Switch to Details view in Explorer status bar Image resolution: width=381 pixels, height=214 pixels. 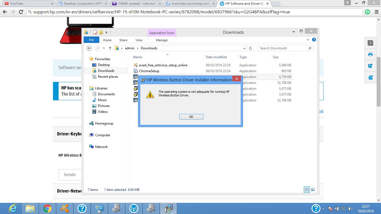click(x=307, y=189)
